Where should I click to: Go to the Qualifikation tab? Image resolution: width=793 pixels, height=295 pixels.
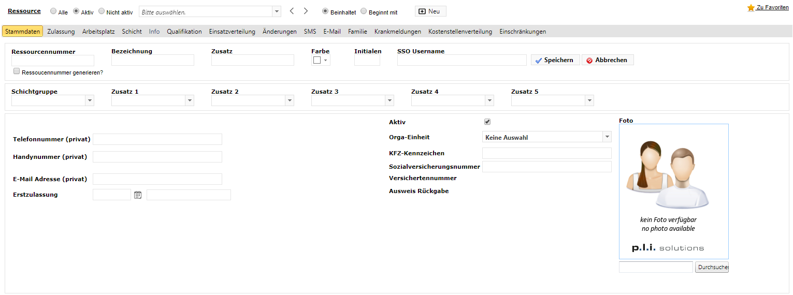click(x=184, y=32)
